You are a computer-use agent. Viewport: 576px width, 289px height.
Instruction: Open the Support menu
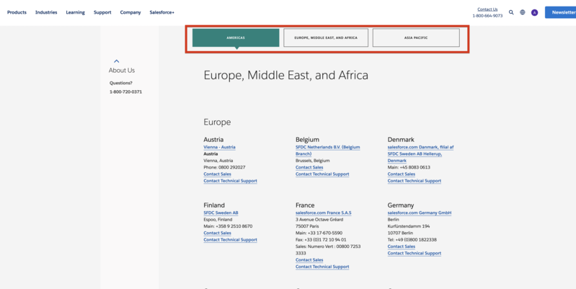tap(102, 12)
